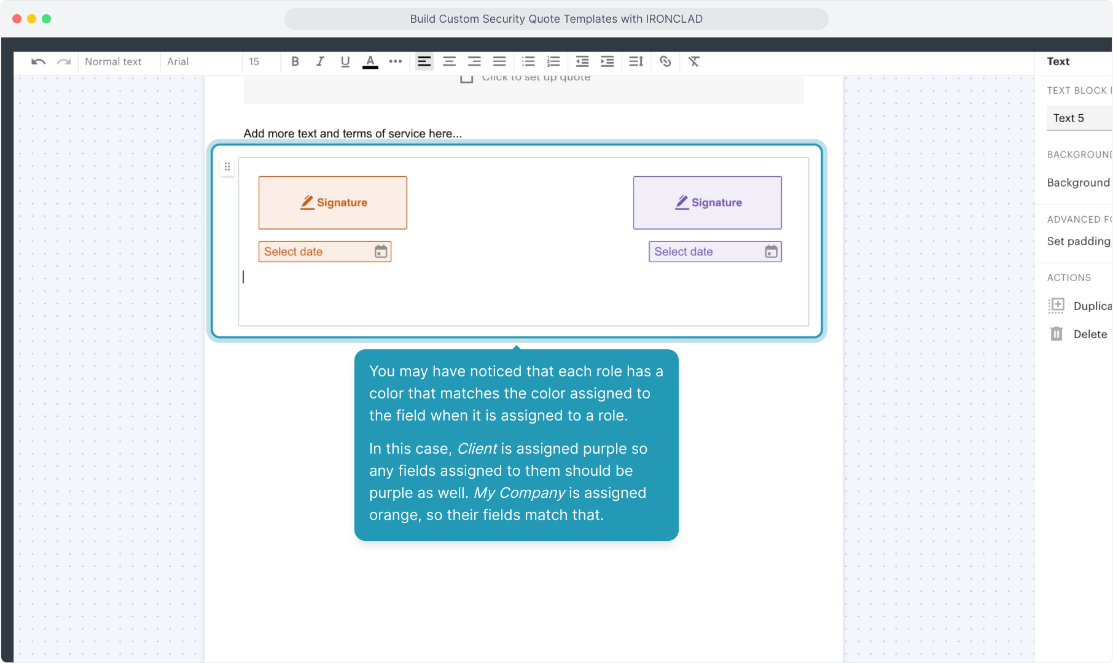Toggle underline formatting
1113x663 pixels.
(345, 61)
